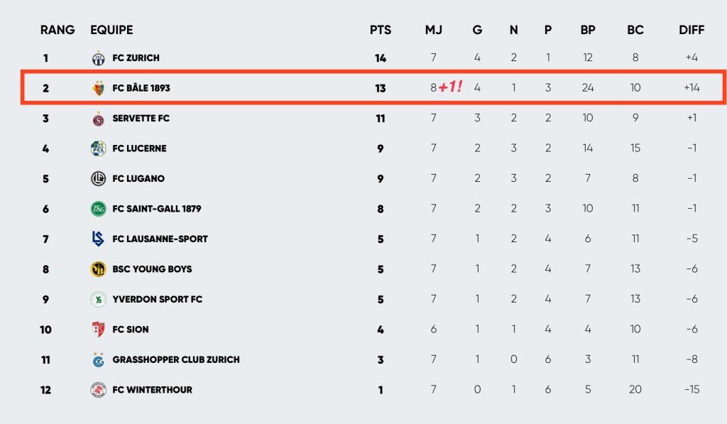This screenshot has height=424, width=727.
Task: Click the FC Sion club crest
Action: point(98,330)
